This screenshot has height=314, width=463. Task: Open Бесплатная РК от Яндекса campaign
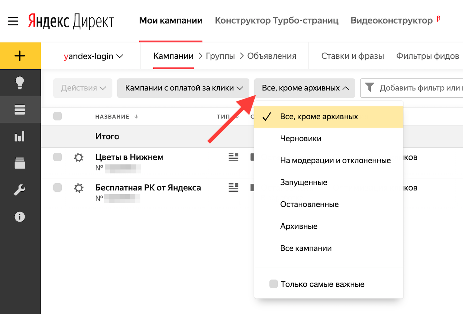point(148,187)
